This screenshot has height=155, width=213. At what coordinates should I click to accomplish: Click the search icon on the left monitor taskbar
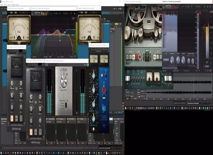[4, 153]
